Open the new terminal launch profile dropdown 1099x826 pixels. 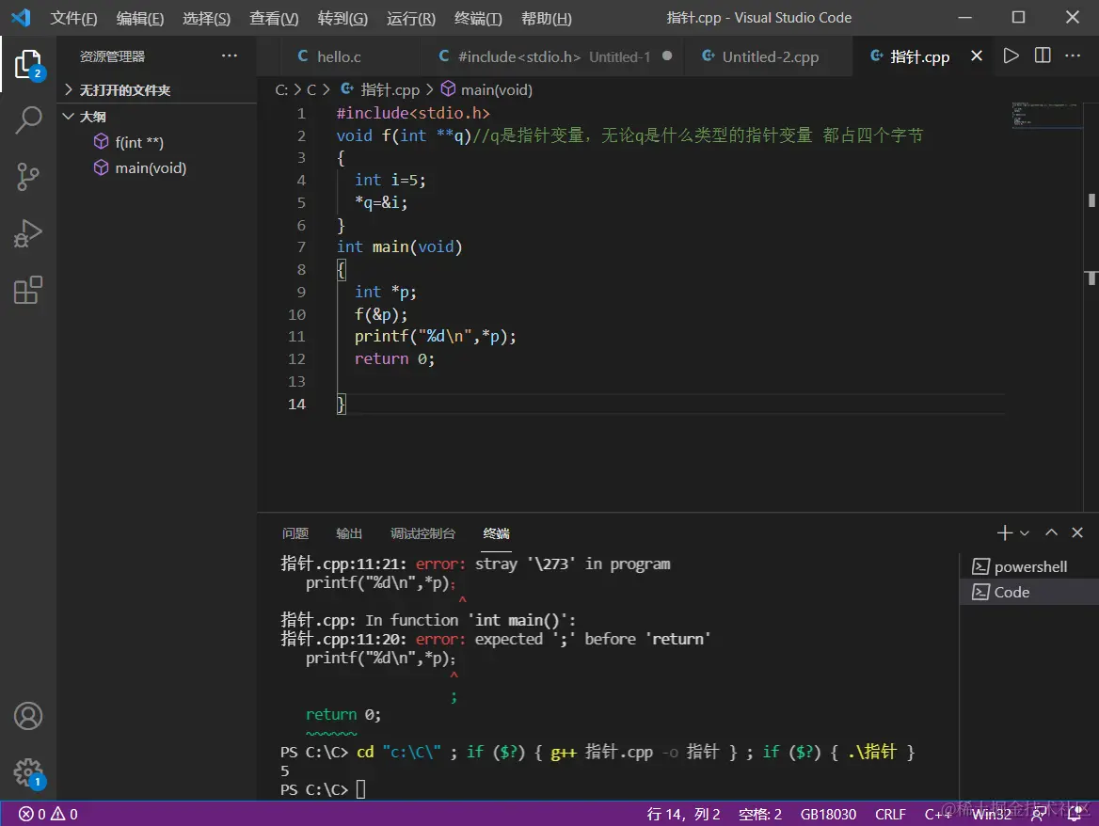(1024, 533)
